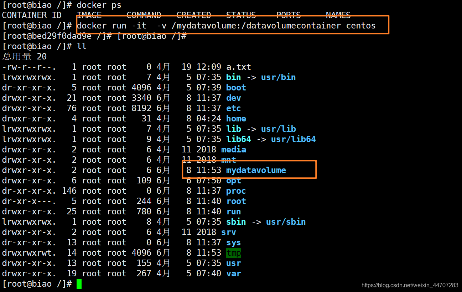Select the 'root' directory name in listing
Screen dimensions: 462x292
(236, 201)
